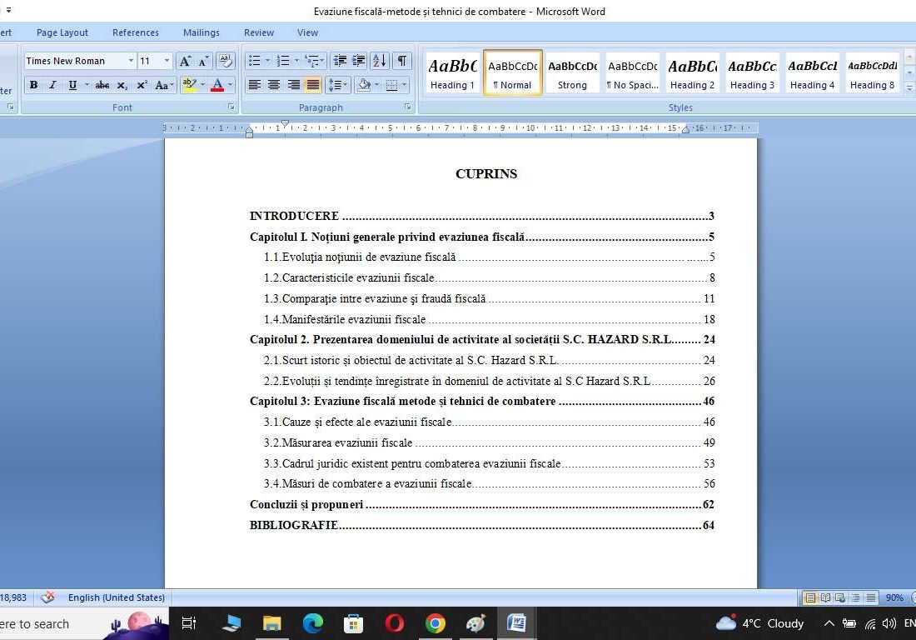The height and width of the screenshot is (640, 916).
Task: Switch to the Mailings tab
Action: click(x=201, y=32)
